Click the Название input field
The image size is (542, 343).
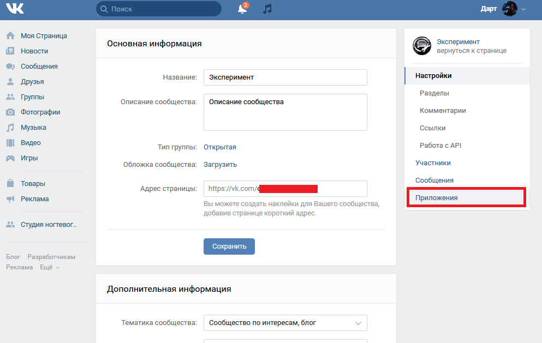pos(285,77)
